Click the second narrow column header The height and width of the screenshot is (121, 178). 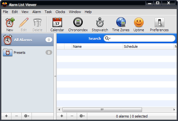coord(68,46)
